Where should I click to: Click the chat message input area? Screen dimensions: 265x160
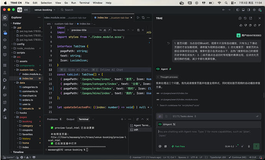209,135
